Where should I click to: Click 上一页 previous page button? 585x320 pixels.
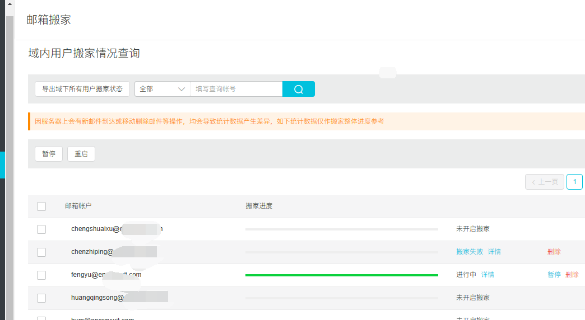544,182
